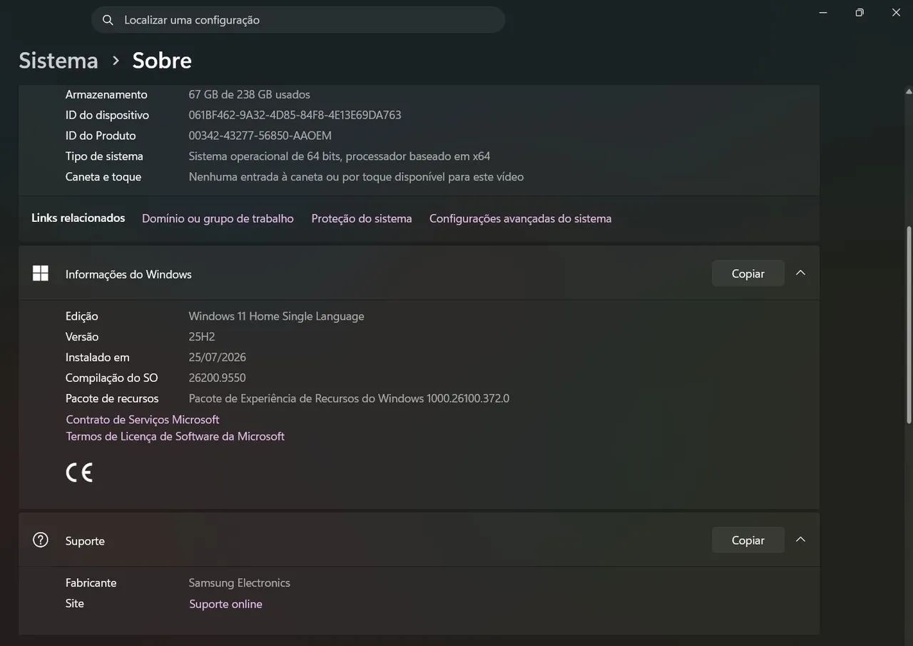The width and height of the screenshot is (913, 646).
Task: Click Windows 11 Home Single Language text
Action: pos(276,316)
